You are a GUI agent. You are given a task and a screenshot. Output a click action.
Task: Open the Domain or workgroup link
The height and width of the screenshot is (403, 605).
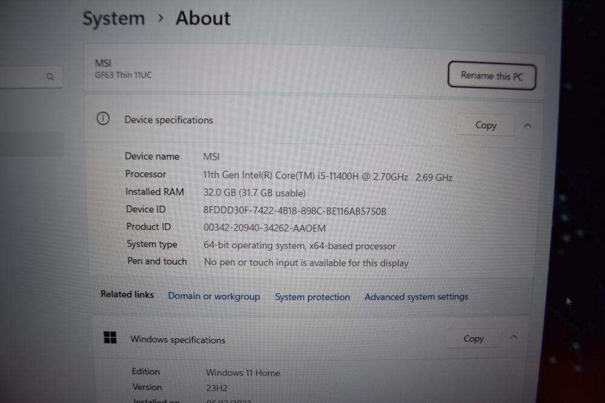click(x=214, y=296)
